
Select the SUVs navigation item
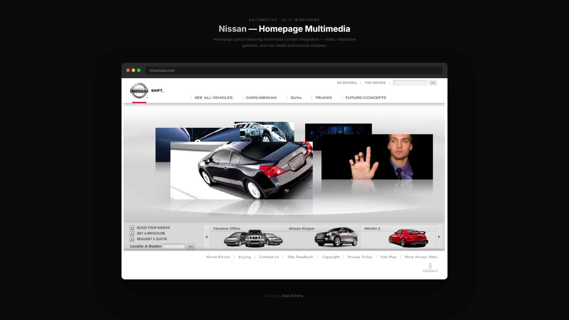(296, 97)
